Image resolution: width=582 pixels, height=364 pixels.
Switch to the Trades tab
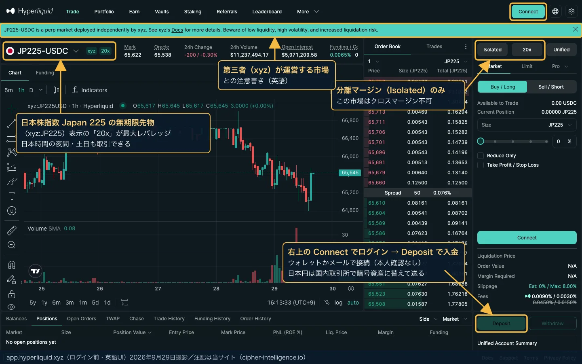(x=434, y=47)
